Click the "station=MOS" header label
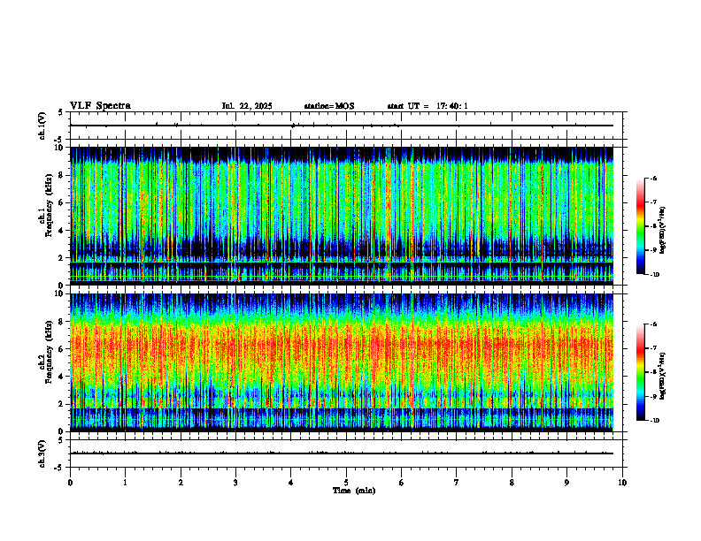 (x=329, y=106)
